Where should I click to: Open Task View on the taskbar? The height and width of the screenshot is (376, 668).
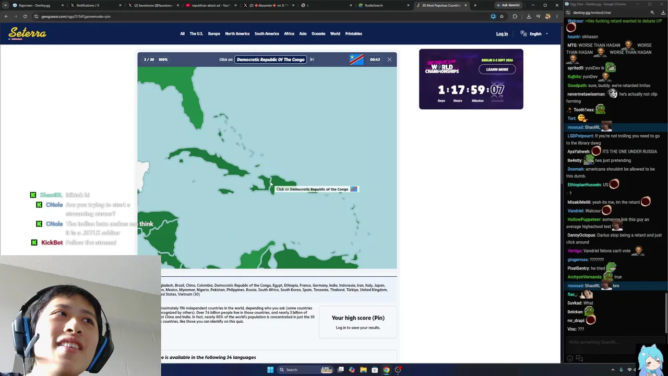(x=341, y=370)
